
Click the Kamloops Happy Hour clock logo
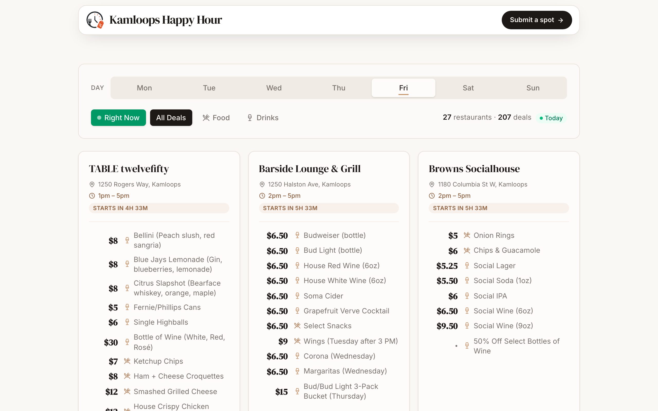(x=95, y=20)
